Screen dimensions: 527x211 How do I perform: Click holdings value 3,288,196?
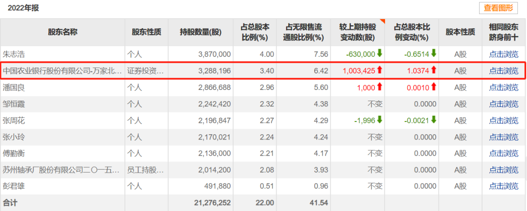[214, 71]
